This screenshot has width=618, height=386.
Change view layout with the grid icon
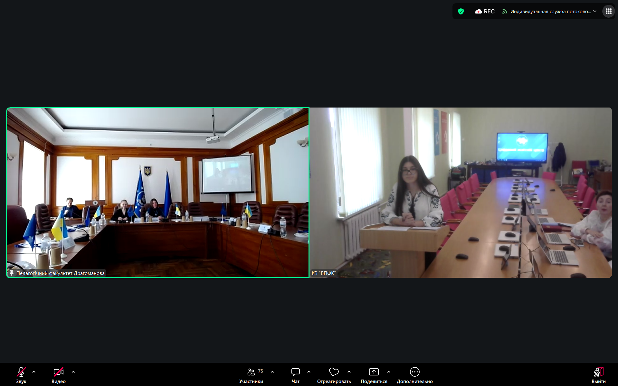pos(608,12)
